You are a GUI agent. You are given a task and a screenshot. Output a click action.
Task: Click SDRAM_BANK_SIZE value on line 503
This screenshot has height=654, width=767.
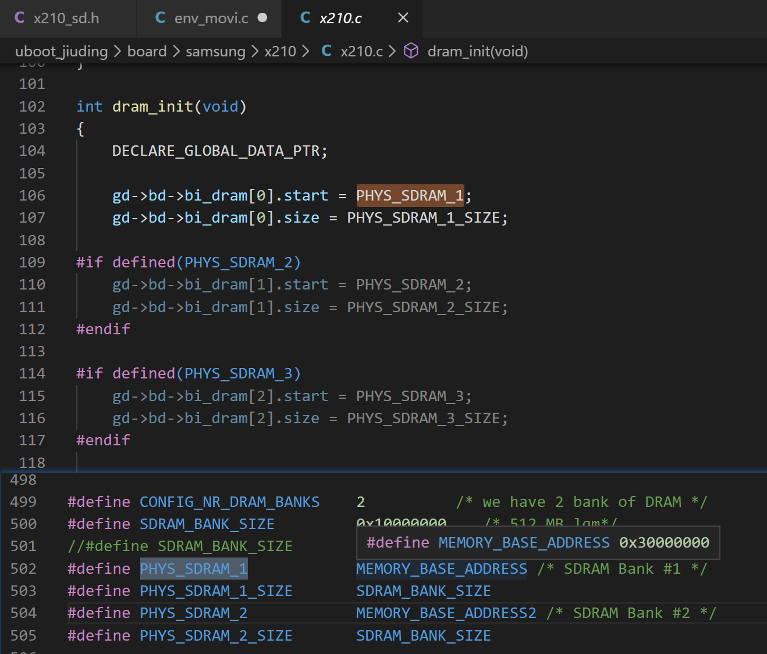424,591
